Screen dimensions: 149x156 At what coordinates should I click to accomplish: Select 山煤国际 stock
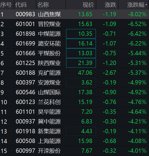49,92
